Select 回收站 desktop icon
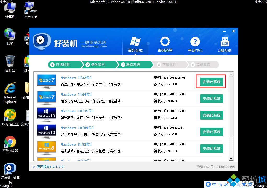This screenshot has width=267, height=188. 10,64
